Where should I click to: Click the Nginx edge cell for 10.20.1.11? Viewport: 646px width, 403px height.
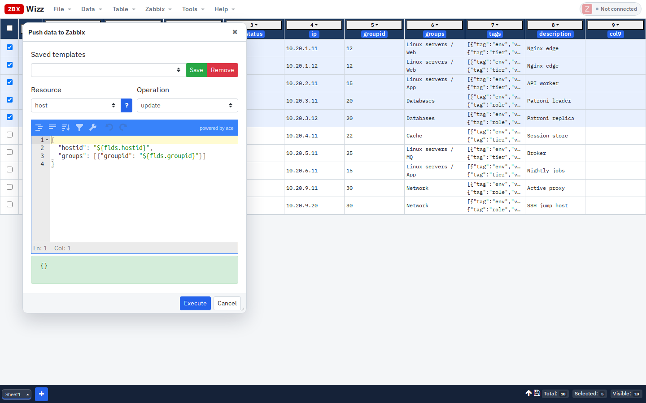coord(555,48)
